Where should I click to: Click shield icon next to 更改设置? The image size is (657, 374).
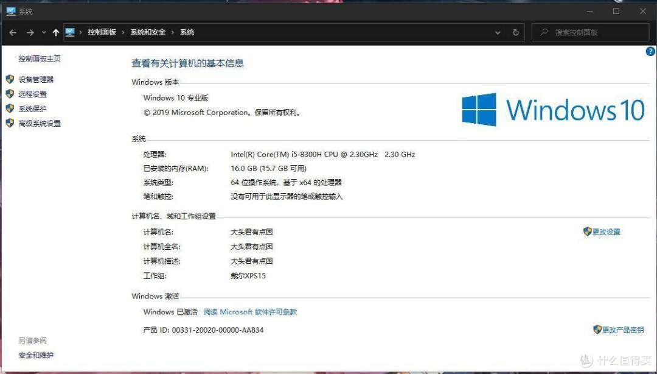coord(588,231)
